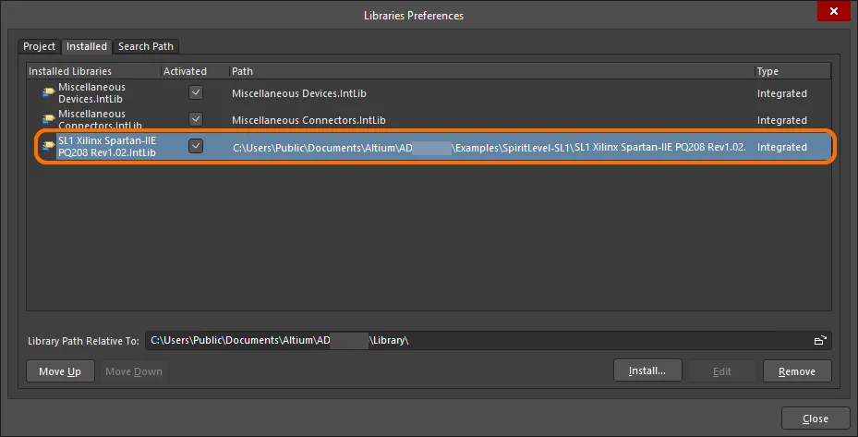Select the Miscellaneous Devices.IntLib library name

(92, 93)
